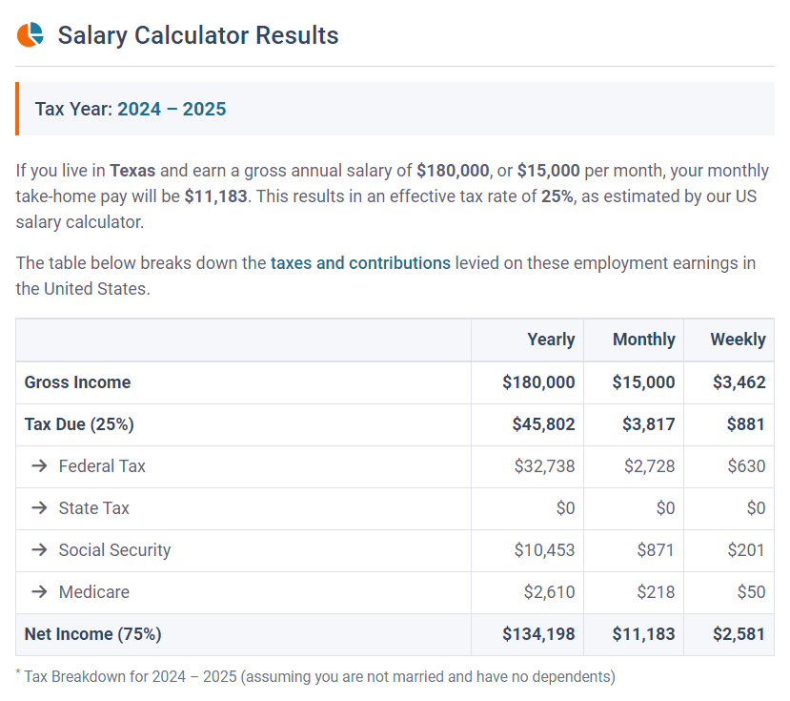The image size is (790, 701).
Task: Click the yearly Federal Tax amount $32,738
Action: click(544, 466)
